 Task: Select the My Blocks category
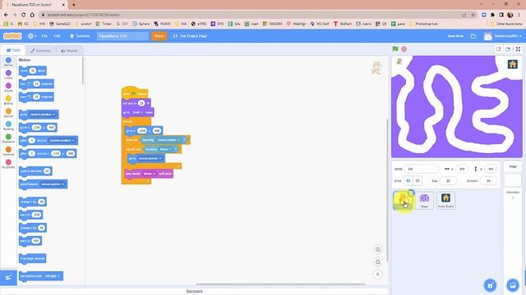(x=8, y=164)
